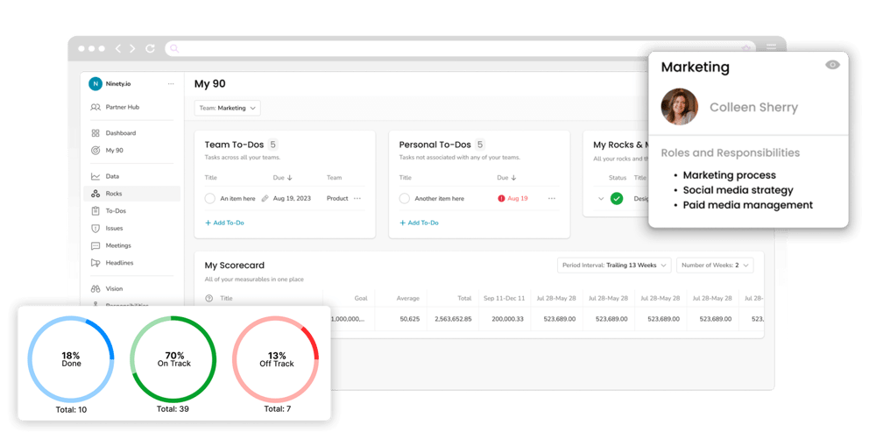This screenshot has width=876, height=439.
Task: Click Add To-Do under Personal To-Dos
Action: click(419, 223)
